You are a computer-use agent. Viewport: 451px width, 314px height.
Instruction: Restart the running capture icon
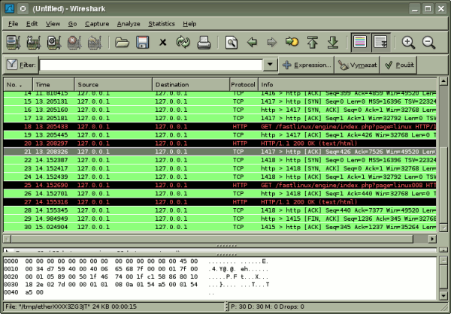[x=95, y=43]
